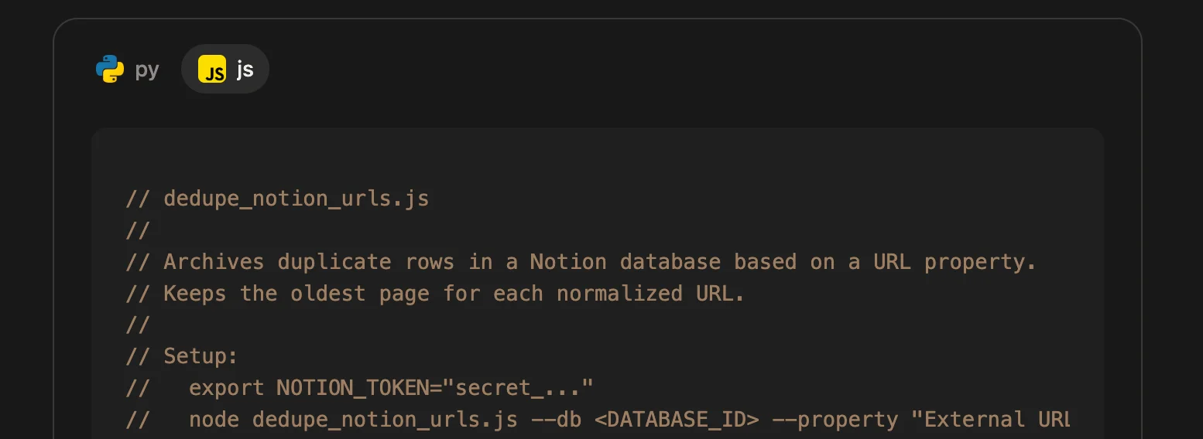The image size is (1203, 439).
Task: Click the empty comment line above Setup
Action: (138, 325)
